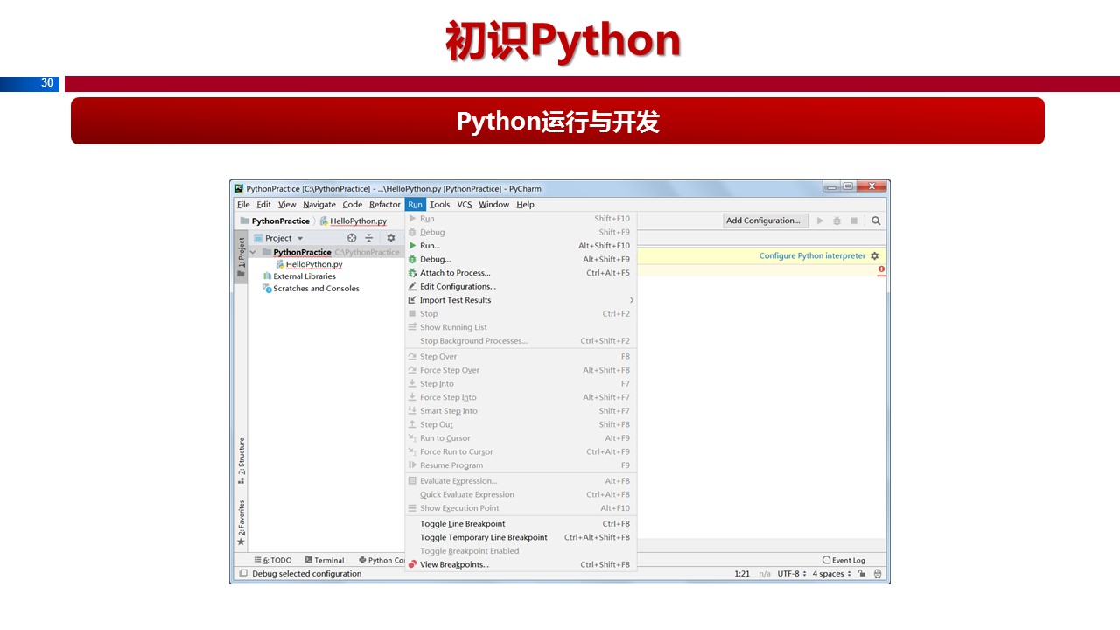Open the Code menu

(x=353, y=205)
